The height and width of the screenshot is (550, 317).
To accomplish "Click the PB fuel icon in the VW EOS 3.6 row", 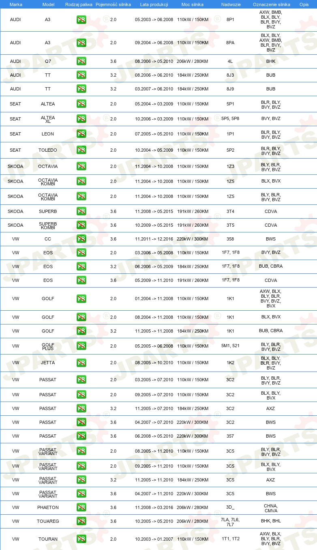I will tap(81, 280).
